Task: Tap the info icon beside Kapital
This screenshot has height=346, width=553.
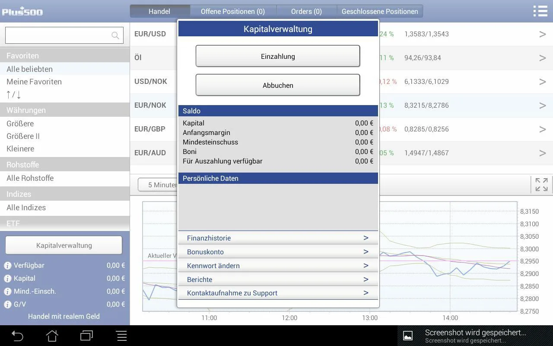Action: [x=7, y=279]
